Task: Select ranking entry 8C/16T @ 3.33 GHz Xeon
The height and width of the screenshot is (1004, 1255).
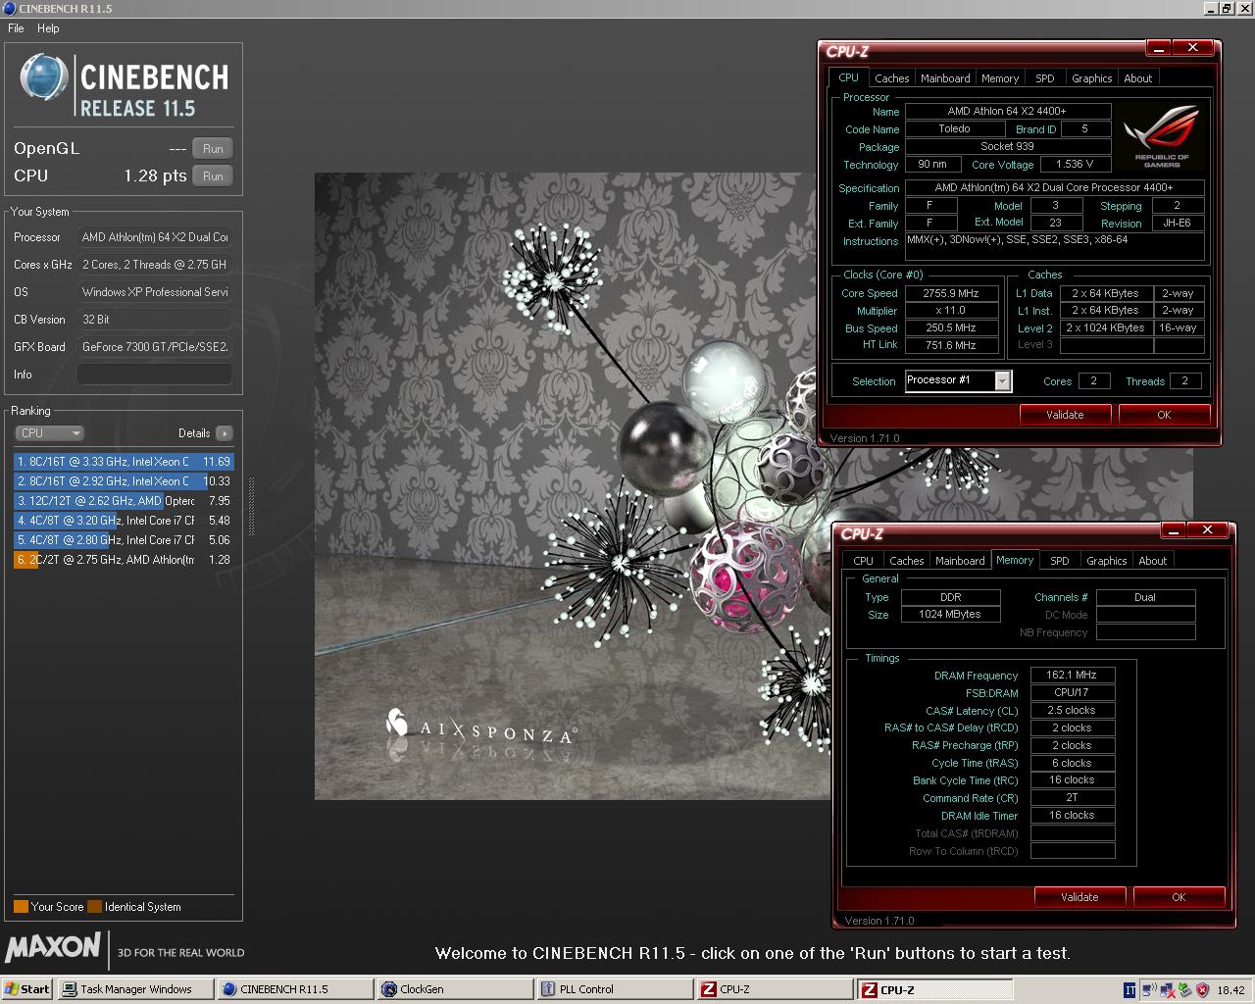Action: (124, 462)
